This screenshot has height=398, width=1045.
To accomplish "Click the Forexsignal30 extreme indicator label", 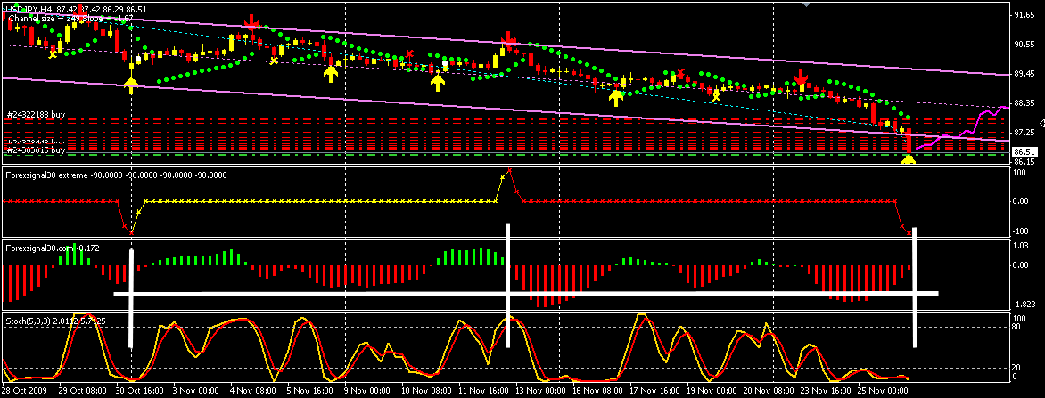I will 114,175.
